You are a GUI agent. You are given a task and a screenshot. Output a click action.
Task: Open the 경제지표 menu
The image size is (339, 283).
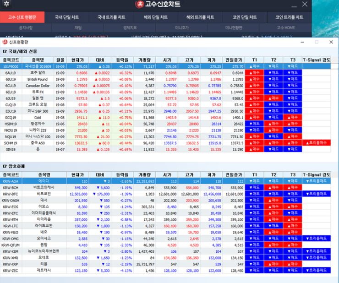130,27
